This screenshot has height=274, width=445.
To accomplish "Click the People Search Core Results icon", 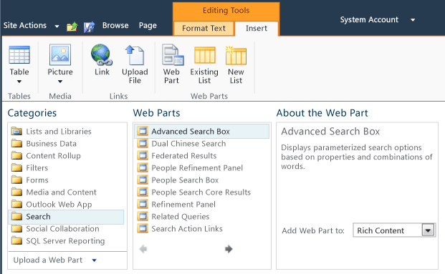I will click(143, 192).
